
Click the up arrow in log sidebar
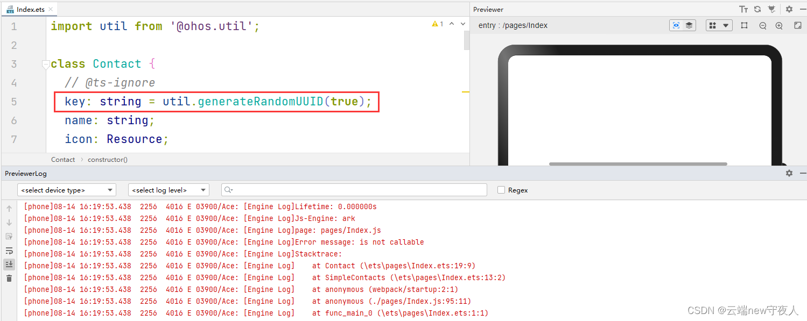click(x=9, y=209)
